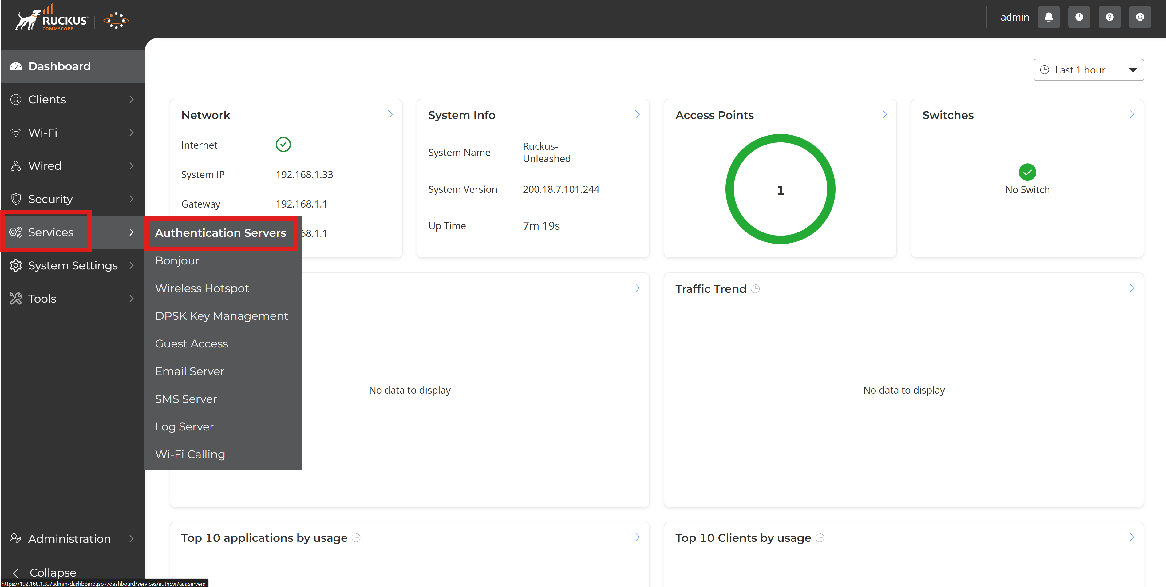Open the notifications bell icon
This screenshot has height=587, width=1166.
coord(1049,17)
